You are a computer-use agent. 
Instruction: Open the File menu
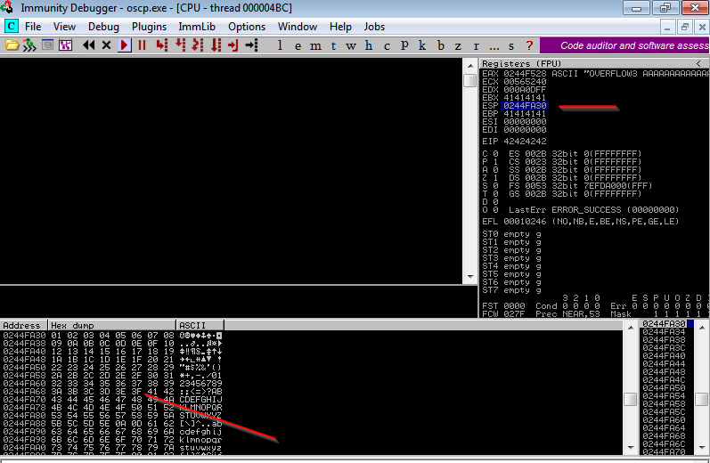pyautogui.click(x=33, y=27)
